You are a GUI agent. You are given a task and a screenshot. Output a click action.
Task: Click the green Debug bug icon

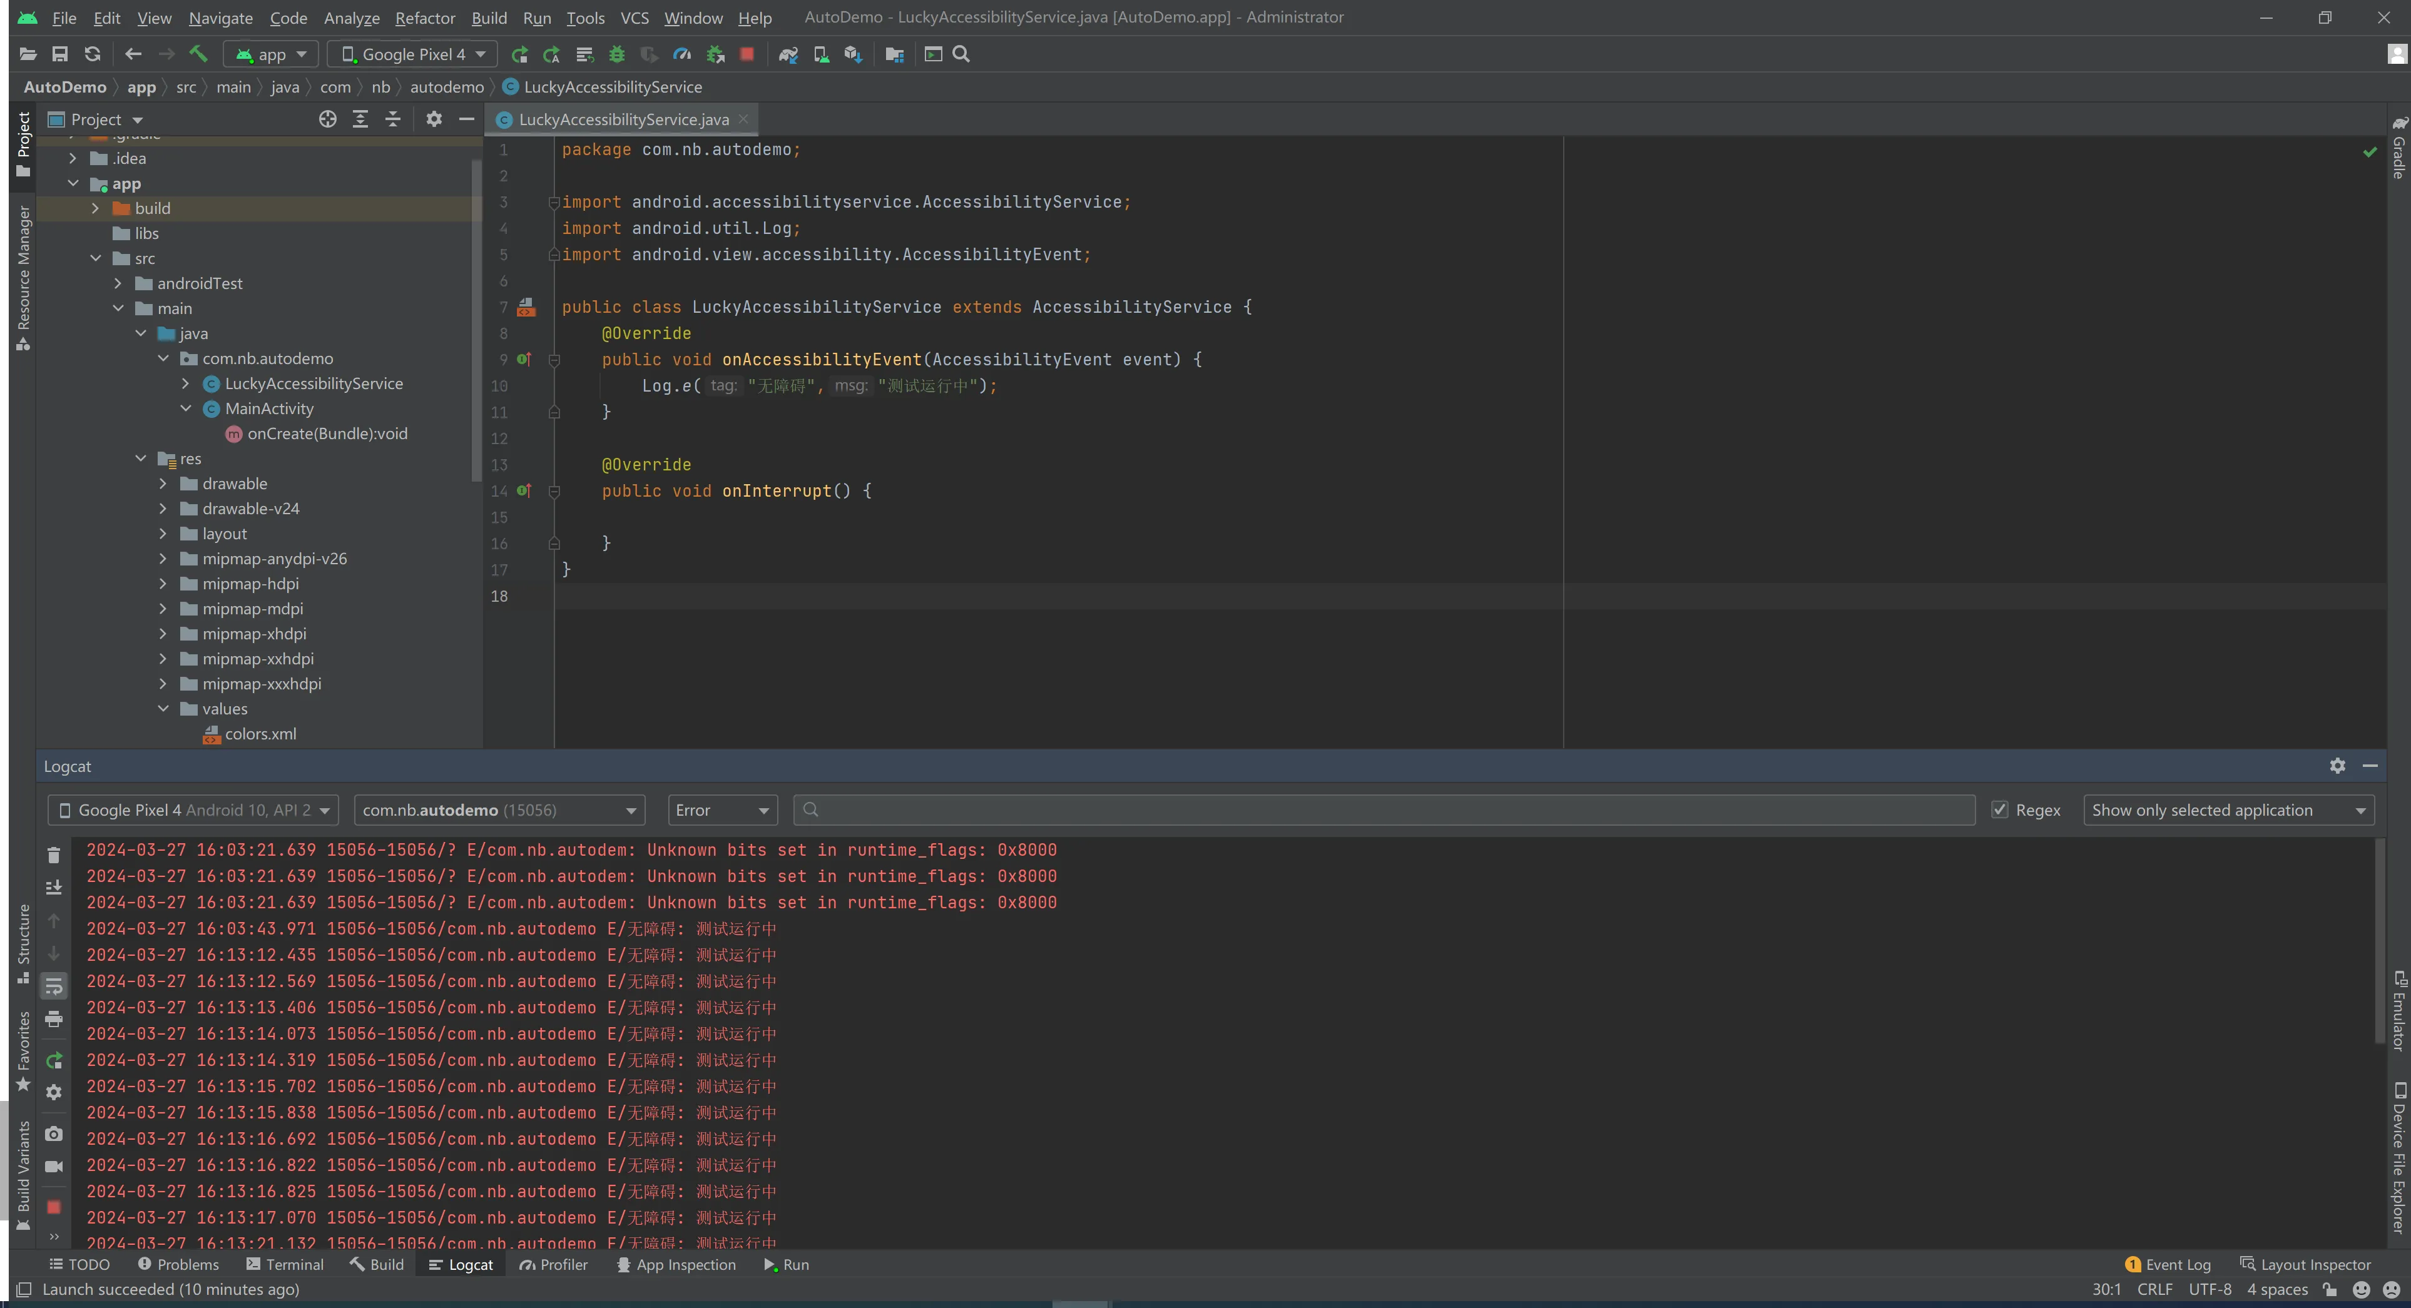(x=617, y=54)
